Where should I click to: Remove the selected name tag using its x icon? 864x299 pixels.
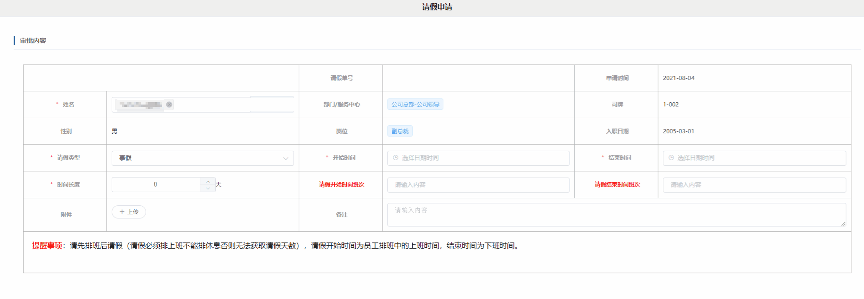(x=169, y=105)
